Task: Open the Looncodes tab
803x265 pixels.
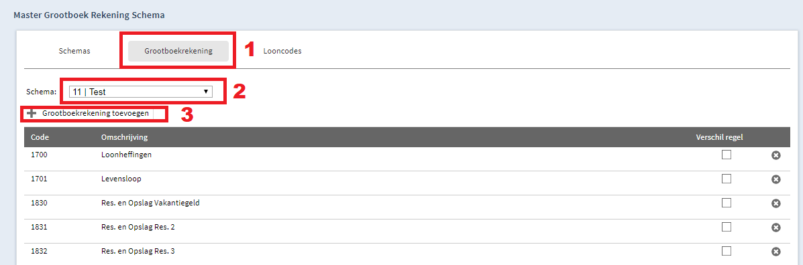Action: pos(282,51)
